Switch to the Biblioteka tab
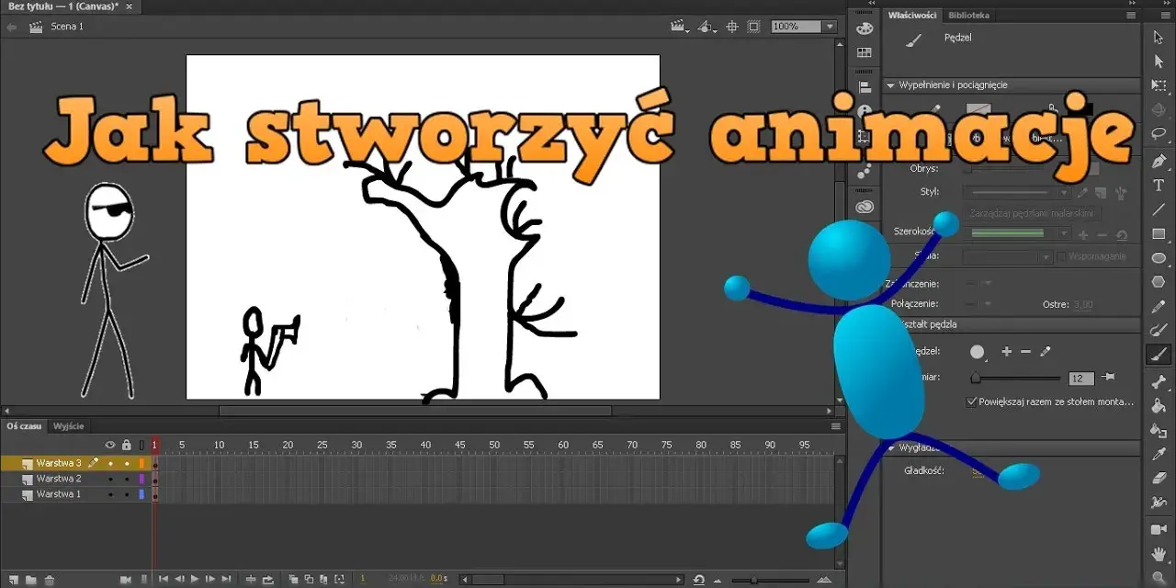This screenshot has width=1176, height=588. coord(968,16)
